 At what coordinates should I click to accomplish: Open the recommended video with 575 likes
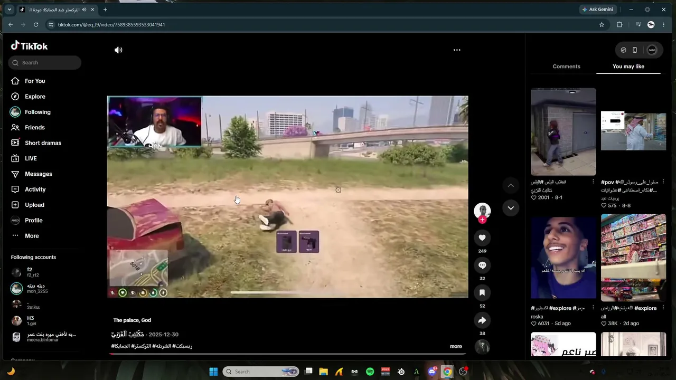coord(633,132)
